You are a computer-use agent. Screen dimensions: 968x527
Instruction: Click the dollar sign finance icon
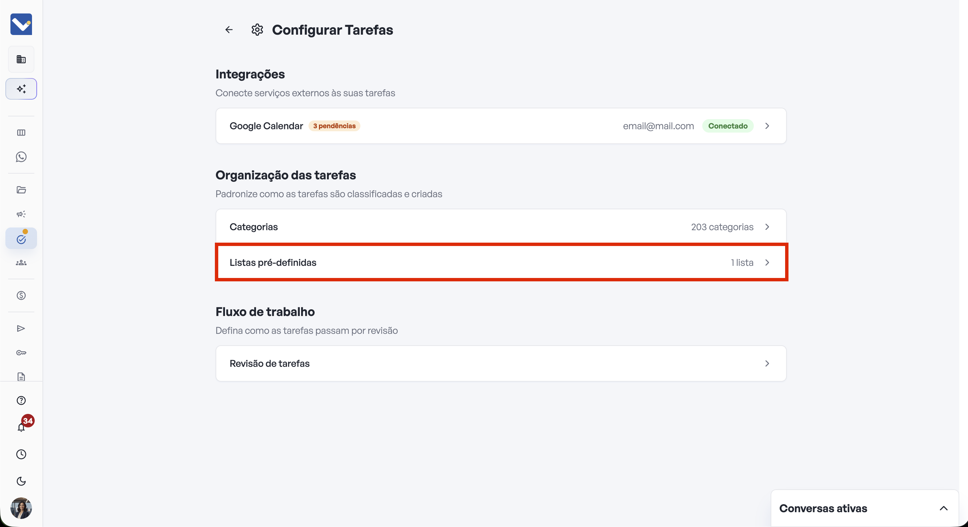click(x=21, y=295)
